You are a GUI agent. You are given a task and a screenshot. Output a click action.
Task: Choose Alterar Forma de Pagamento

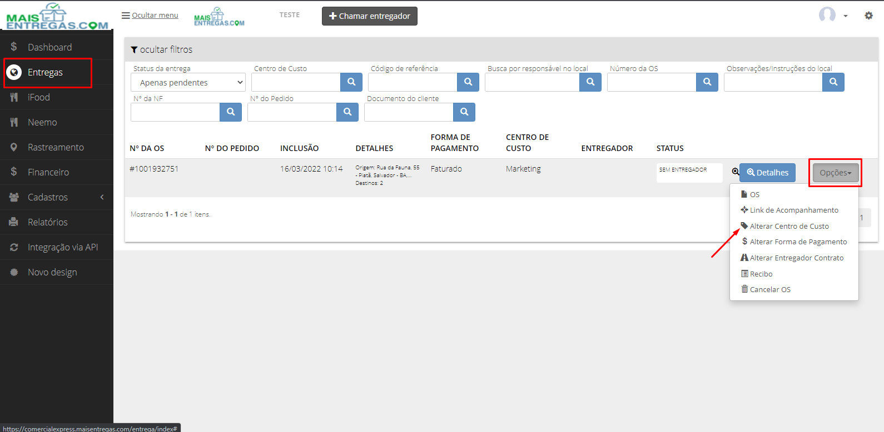(x=794, y=242)
